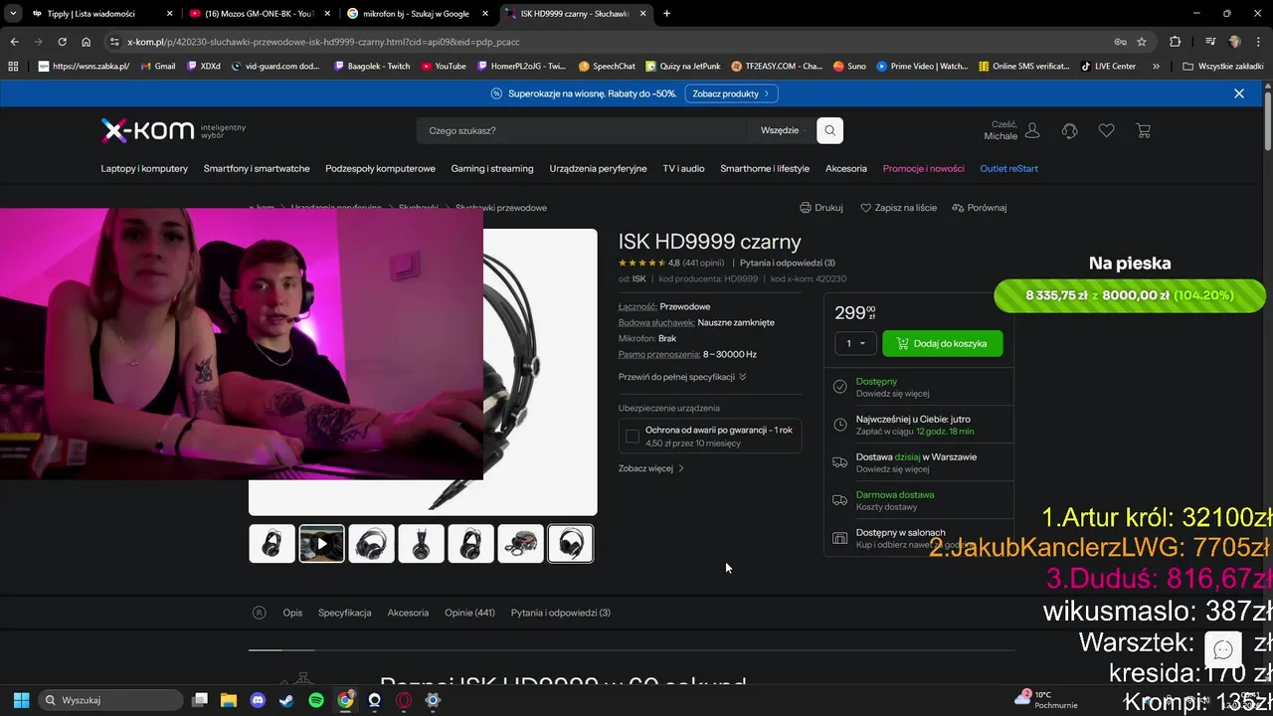Open the YouTube bookmark
1273x716 pixels.
444,67
